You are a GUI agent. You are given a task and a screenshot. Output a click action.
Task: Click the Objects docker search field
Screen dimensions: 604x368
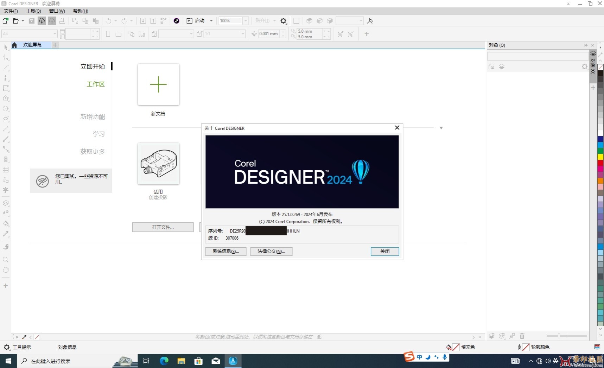pos(538,56)
